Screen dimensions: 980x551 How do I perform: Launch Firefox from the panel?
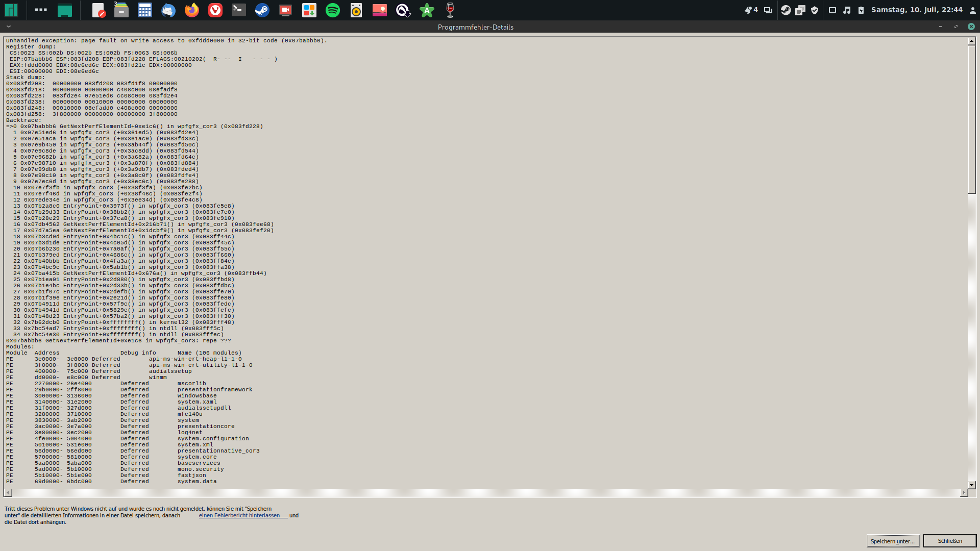point(192,10)
